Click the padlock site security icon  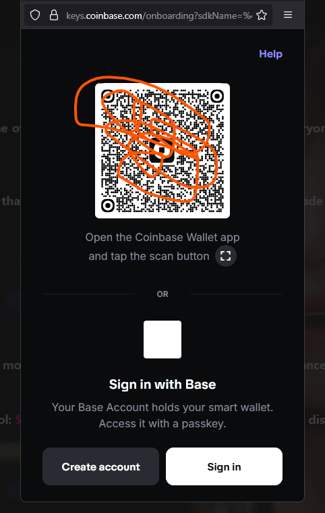pyautogui.click(x=54, y=15)
